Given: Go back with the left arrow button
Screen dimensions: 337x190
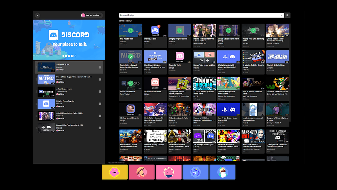Looking at the screenshot, I should pyautogui.click(x=38, y=15).
